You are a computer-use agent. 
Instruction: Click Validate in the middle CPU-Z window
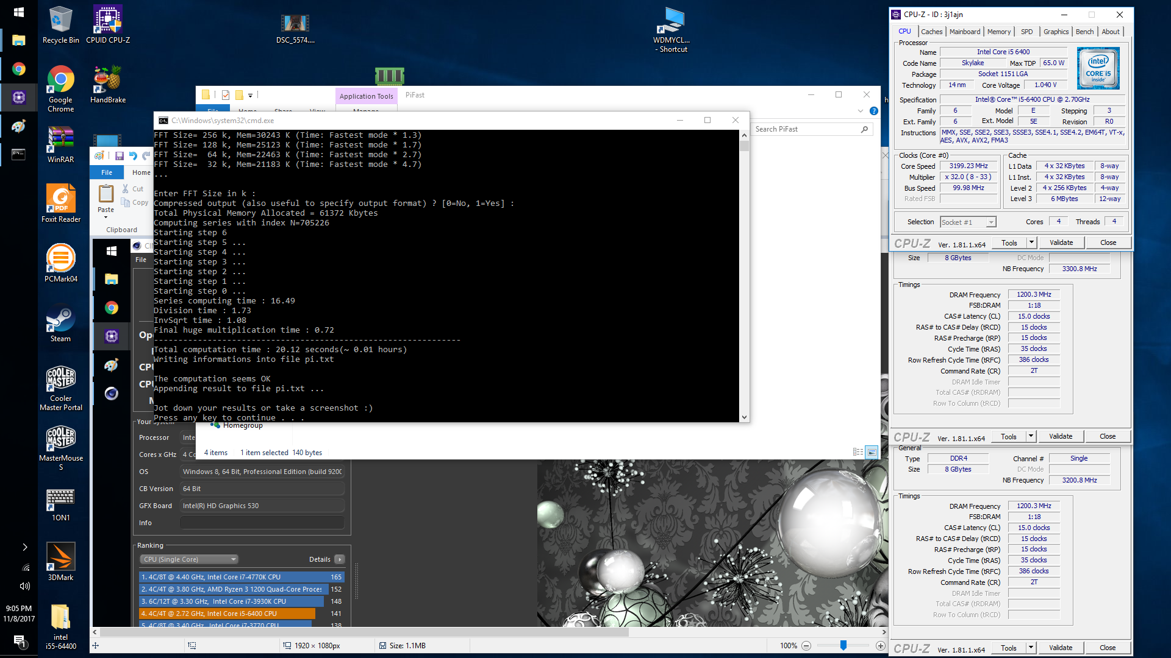pyautogui.click(x=1061, y=436)
